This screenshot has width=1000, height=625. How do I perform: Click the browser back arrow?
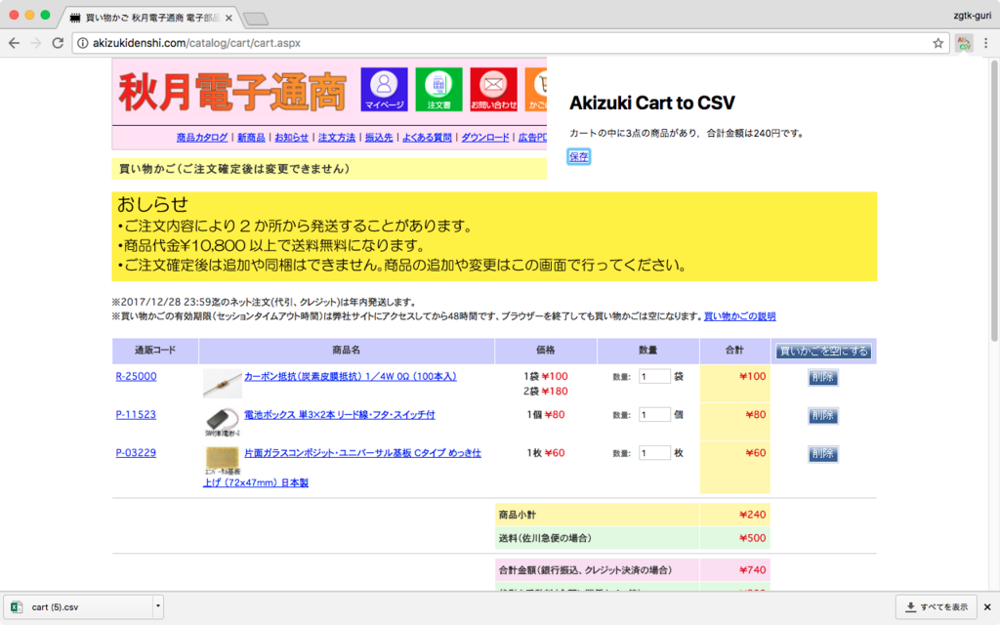pyautogui.click(x=14, y=43)
